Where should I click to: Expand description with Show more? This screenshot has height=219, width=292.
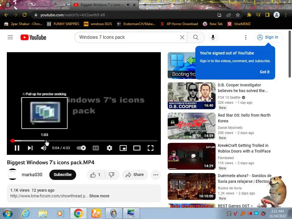(x=99, y=196)
